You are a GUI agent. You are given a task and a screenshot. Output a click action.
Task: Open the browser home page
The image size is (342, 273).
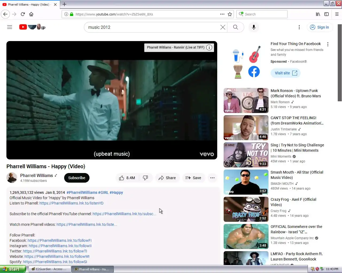click(x=31, y=14)
